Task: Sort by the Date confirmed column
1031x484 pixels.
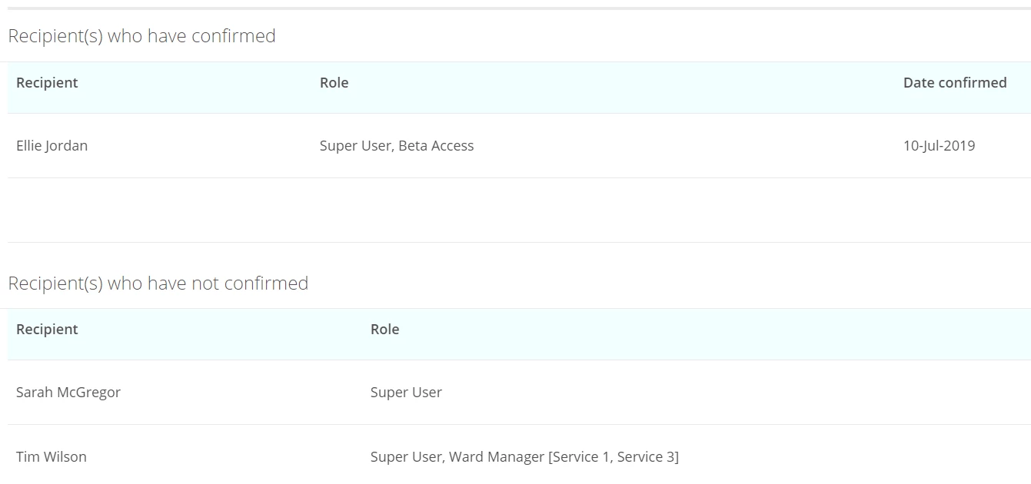Action: (x=954, y=83)
